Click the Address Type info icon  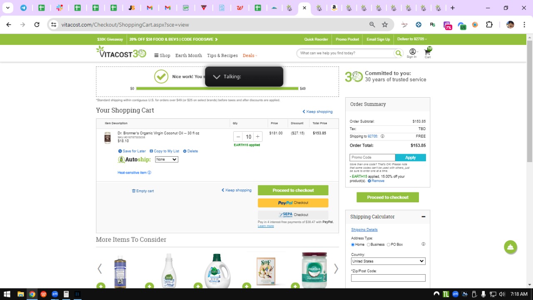point(423,244)
